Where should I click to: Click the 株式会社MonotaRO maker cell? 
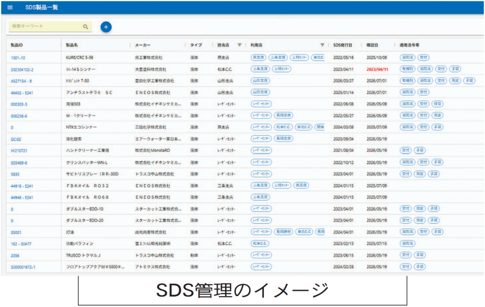click(152, 150)
